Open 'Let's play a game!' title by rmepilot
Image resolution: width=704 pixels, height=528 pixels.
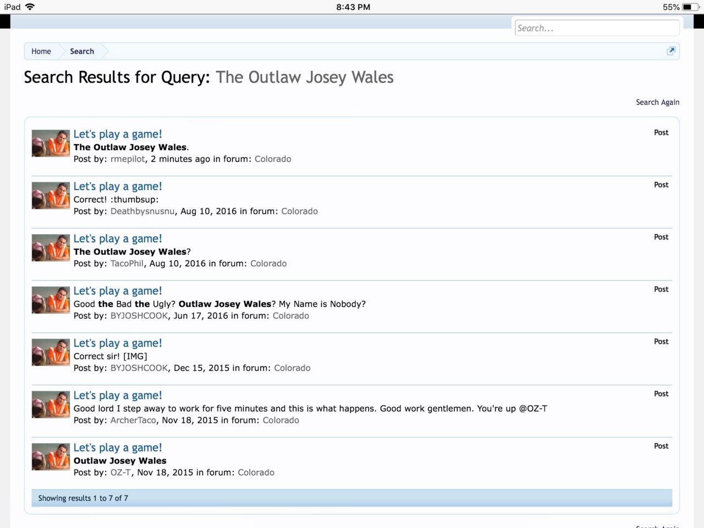[118, 134]
